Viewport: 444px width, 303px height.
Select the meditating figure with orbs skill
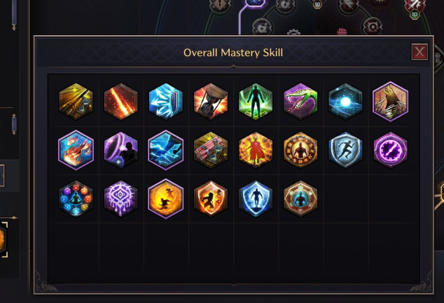[76, 198]
